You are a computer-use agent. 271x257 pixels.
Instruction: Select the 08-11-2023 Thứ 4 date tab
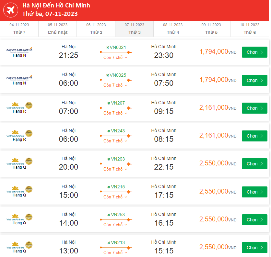[x=173, y=28]
